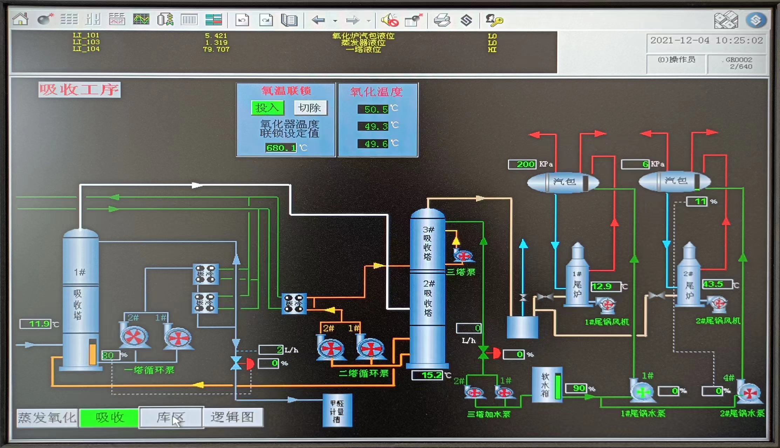Open the 逻辑图 page button

pos(233,417)
